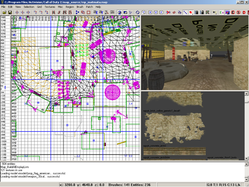This screenshot has width=249, height=187.
Task: Open the Brush menu
Action: 80,7
